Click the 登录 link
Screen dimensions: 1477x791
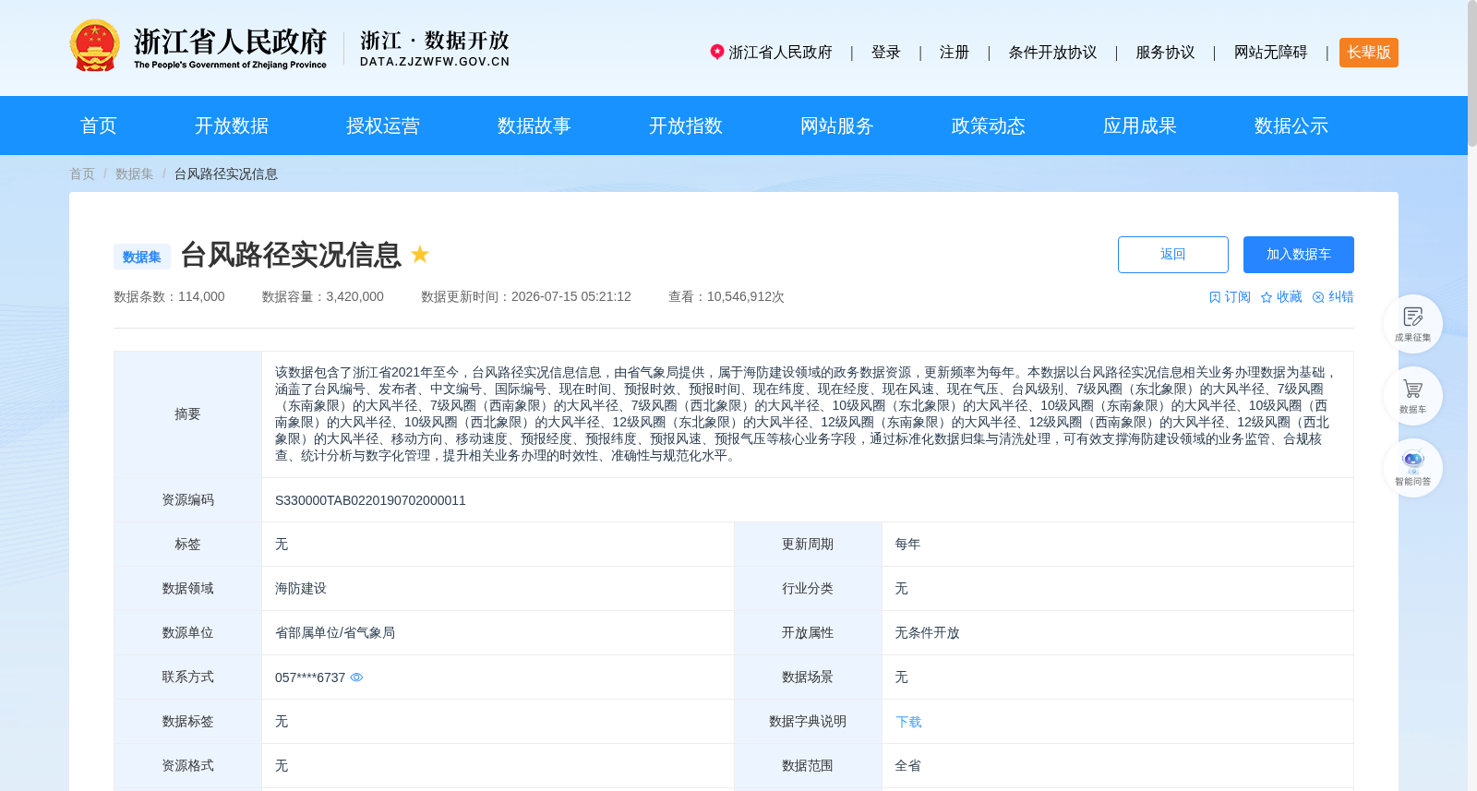pyautogui.click(x=886, y=53)
